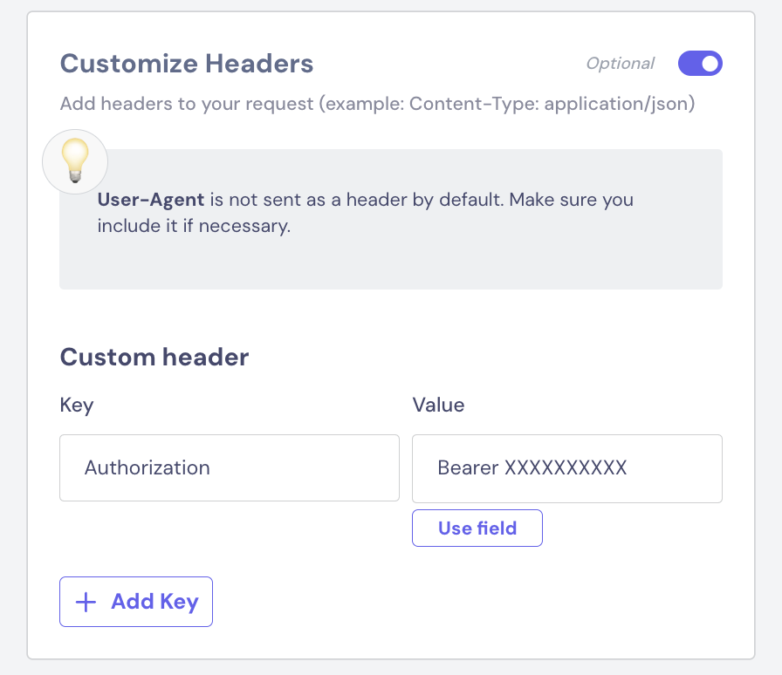Click the white knob of the toggle
The height and width of the screenshot is (675, 782).
coord(710,64)
